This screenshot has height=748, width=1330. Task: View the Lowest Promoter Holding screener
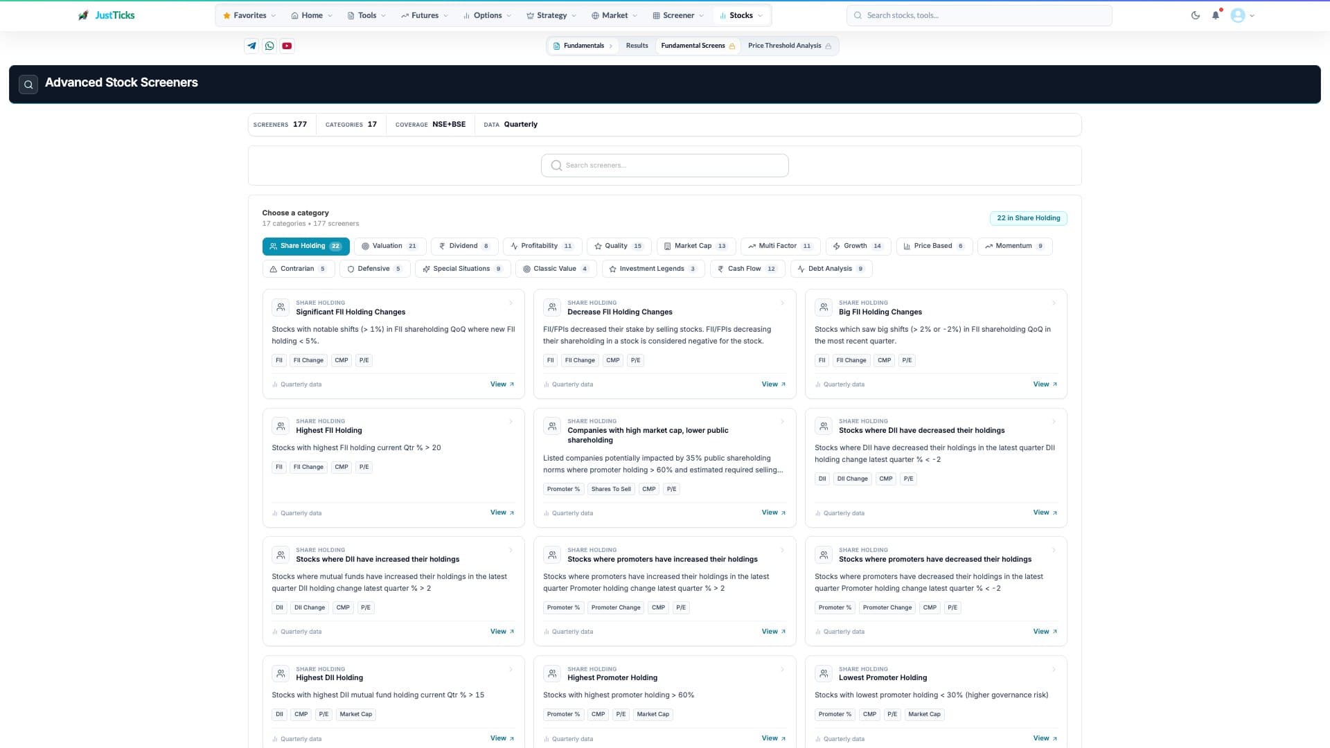(x=1045, y=738)
